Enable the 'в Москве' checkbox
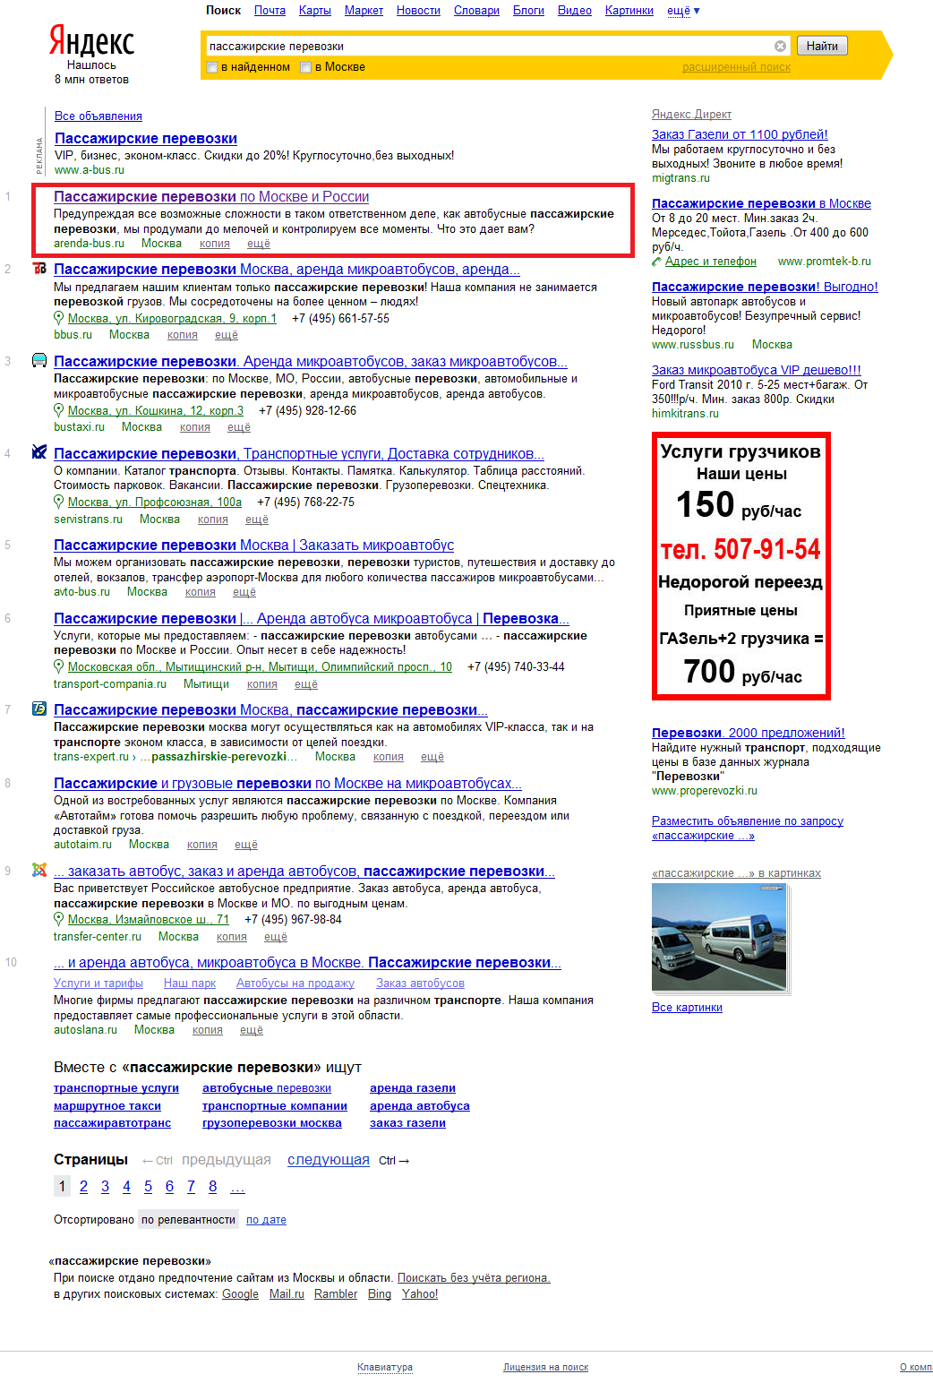 306,67
